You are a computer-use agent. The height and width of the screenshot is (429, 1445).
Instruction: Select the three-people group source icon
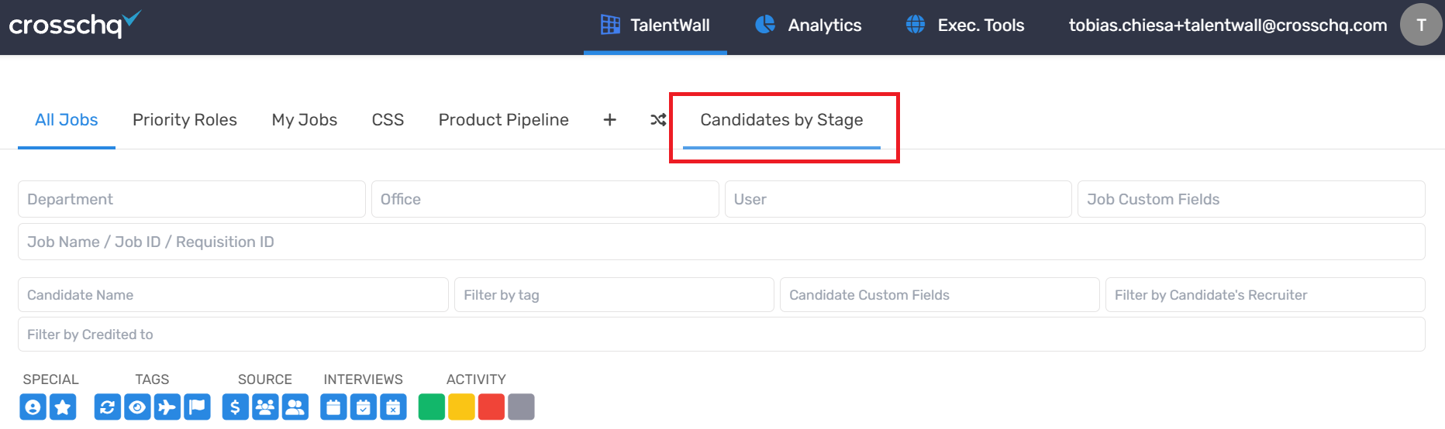(265, 407)
